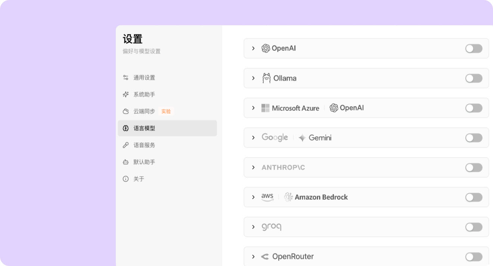
Task: Enable the Ollama provider toggle
Action: [x=473, y=78]
